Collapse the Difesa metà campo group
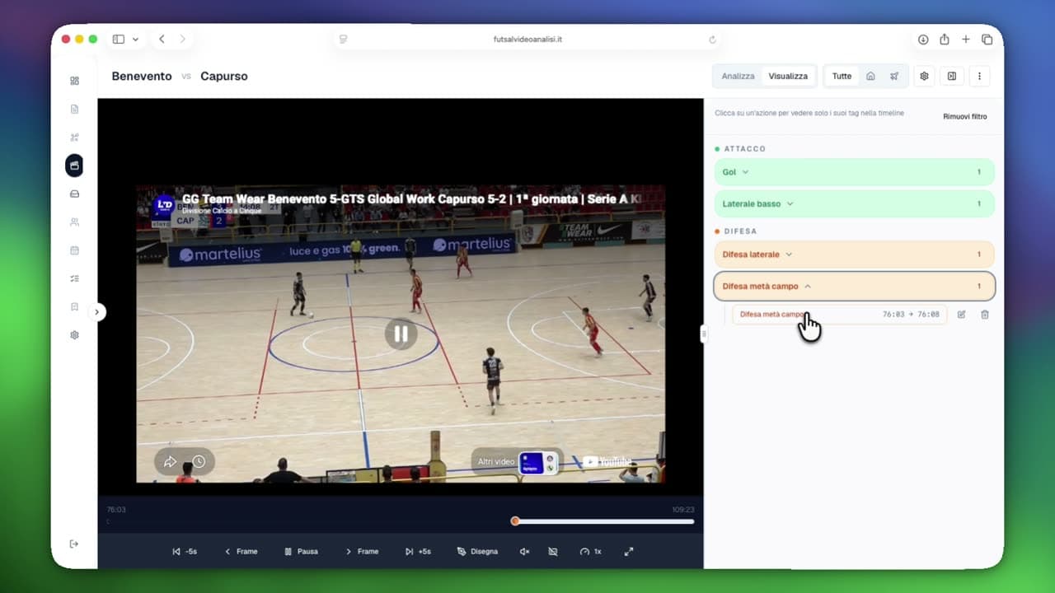This screenshot has height=593, width=1055. 855,286
